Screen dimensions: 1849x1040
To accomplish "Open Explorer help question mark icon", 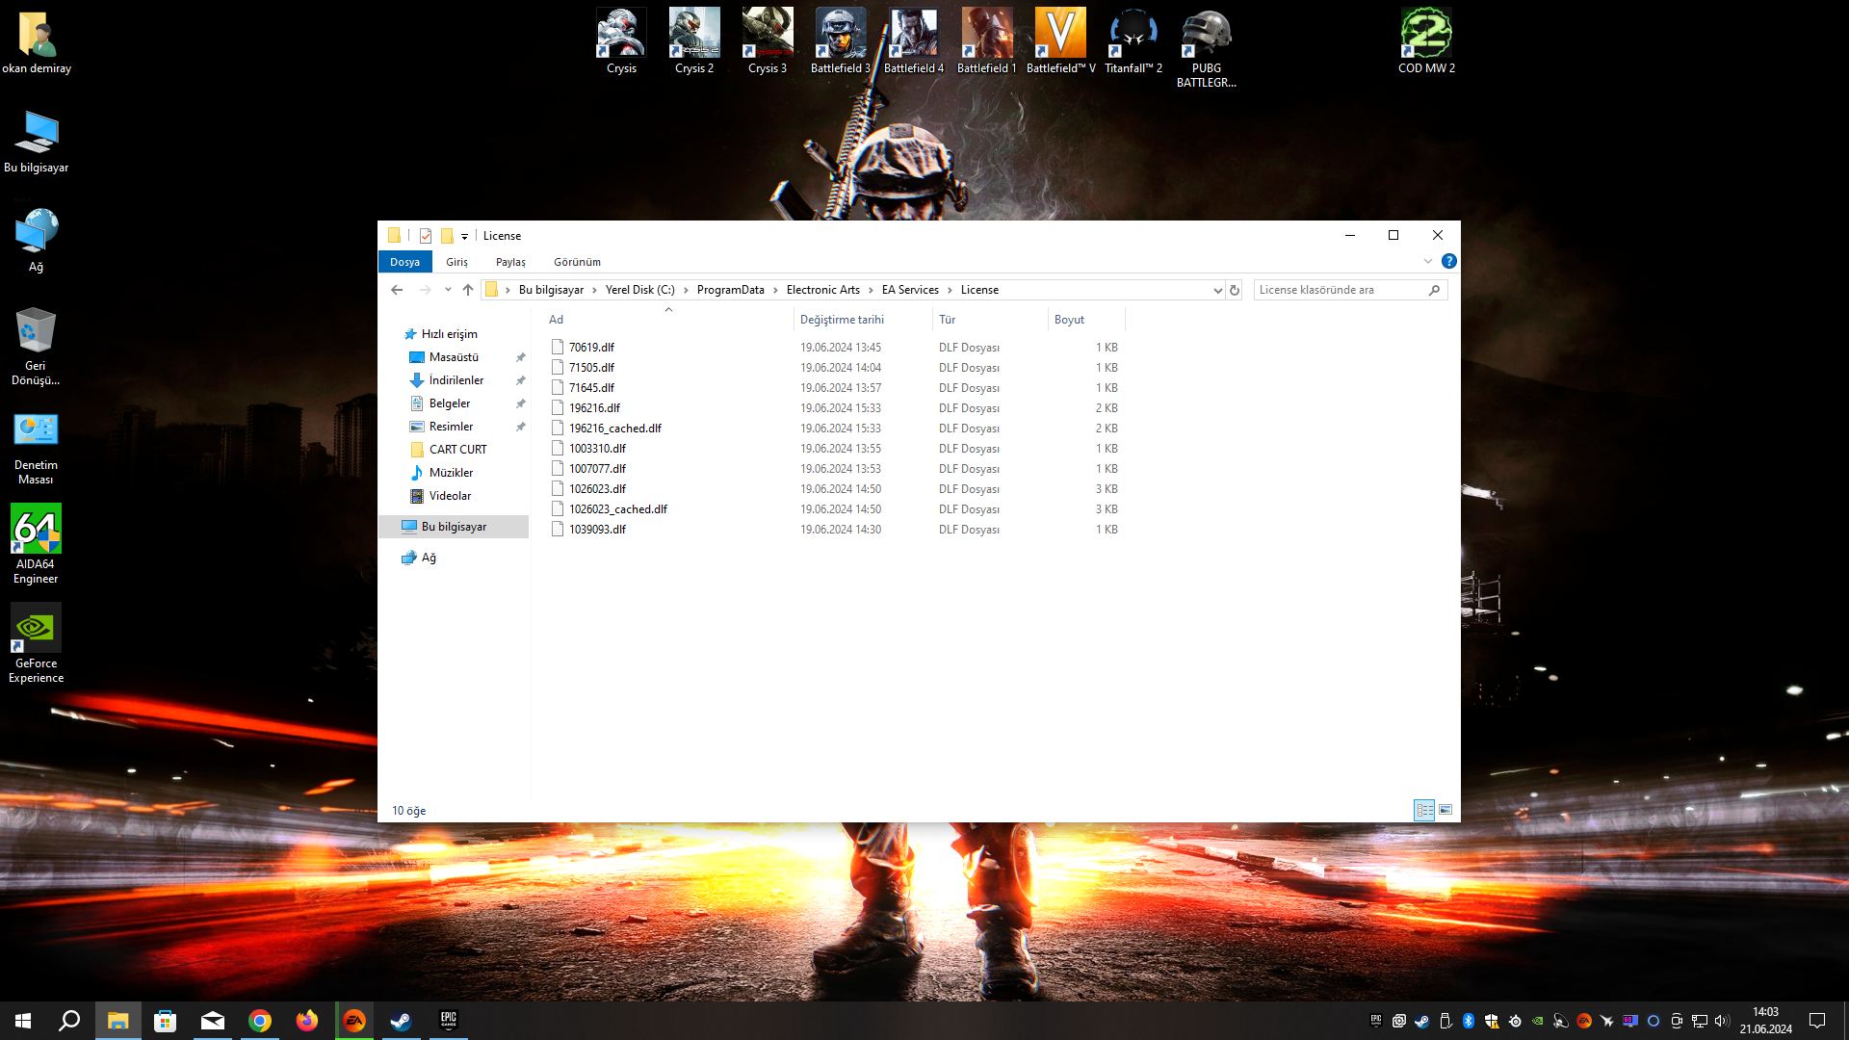I will 1448,262.
